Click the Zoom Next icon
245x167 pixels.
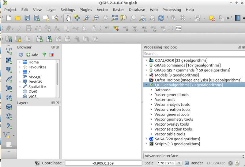152,18
